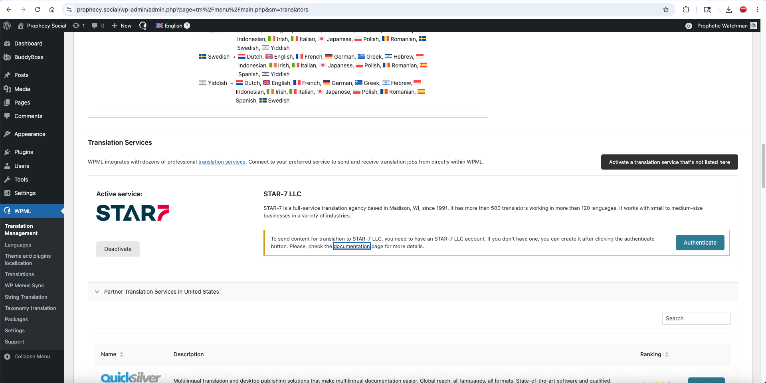Click the Quicksilver logo

coord(131,377)
